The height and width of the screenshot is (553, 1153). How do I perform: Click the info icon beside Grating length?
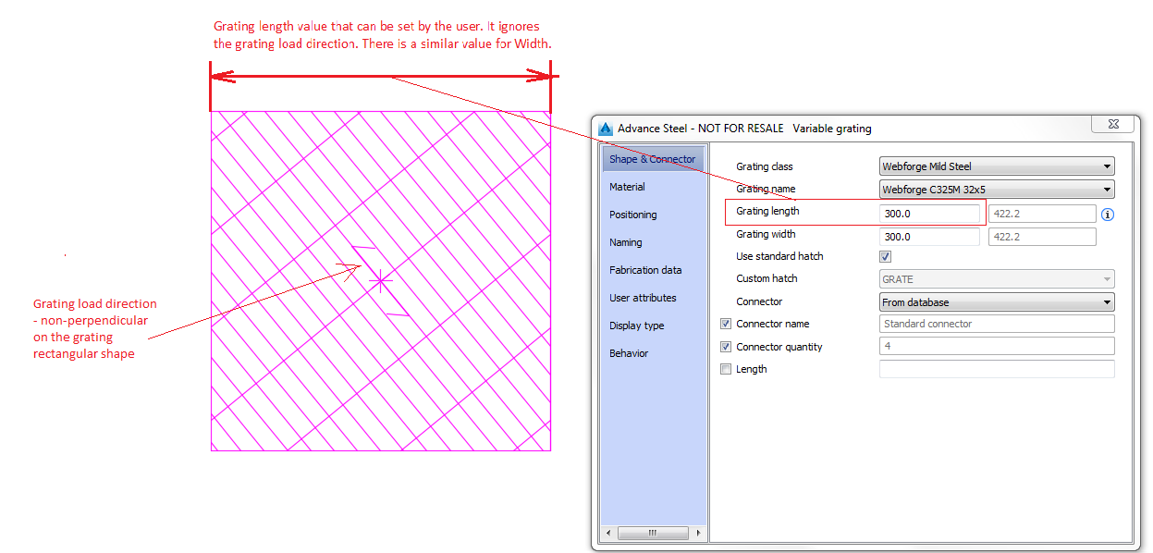click(1108, 215)
